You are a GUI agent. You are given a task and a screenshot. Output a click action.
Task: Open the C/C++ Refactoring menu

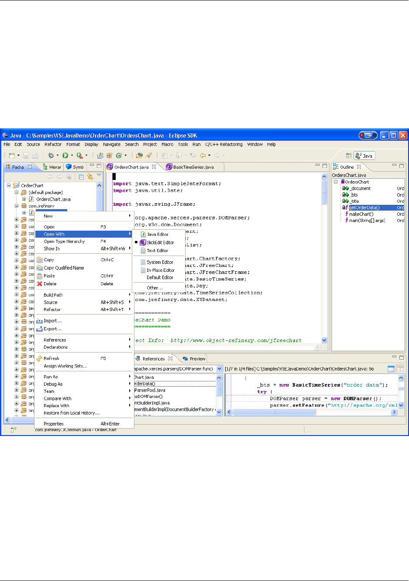(x=224, y=144)
